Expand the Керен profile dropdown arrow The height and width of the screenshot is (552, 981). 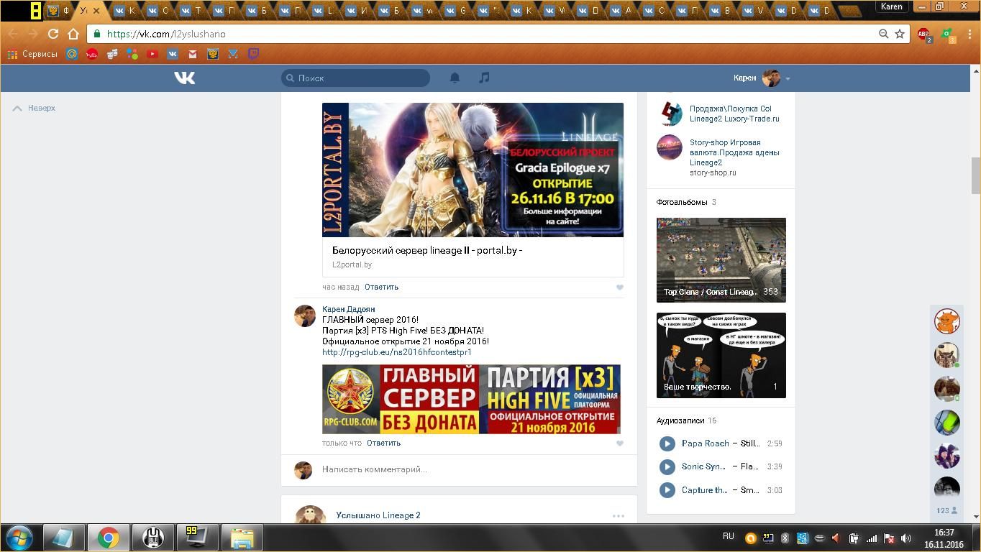tap(788, 78)
